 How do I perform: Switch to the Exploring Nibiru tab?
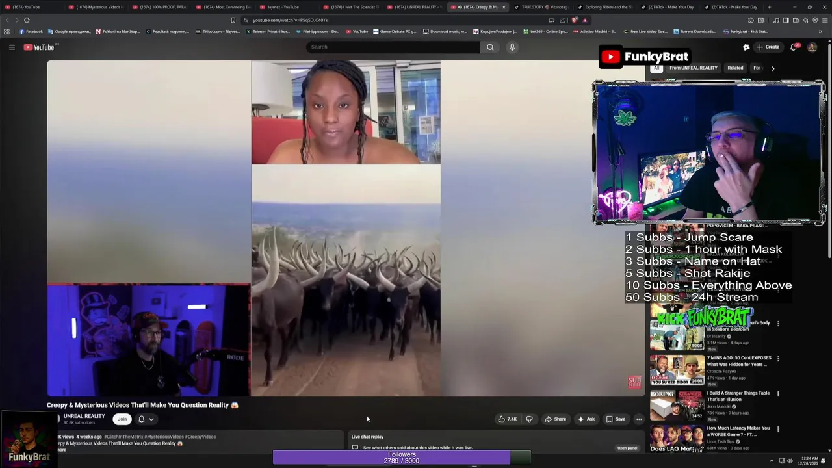click(604, 7)
